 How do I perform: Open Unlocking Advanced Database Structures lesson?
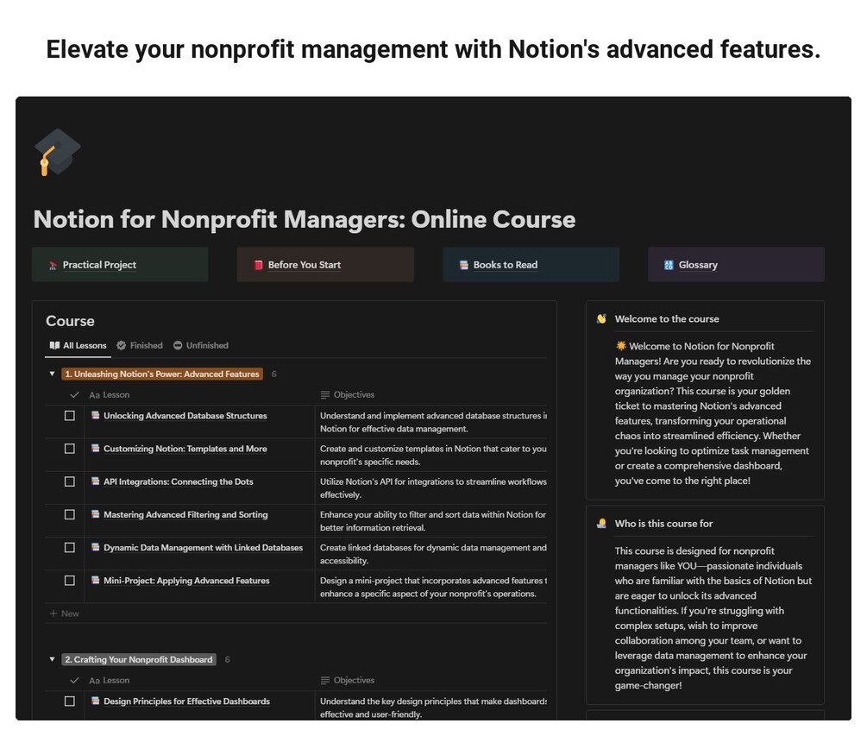[185, 416]
